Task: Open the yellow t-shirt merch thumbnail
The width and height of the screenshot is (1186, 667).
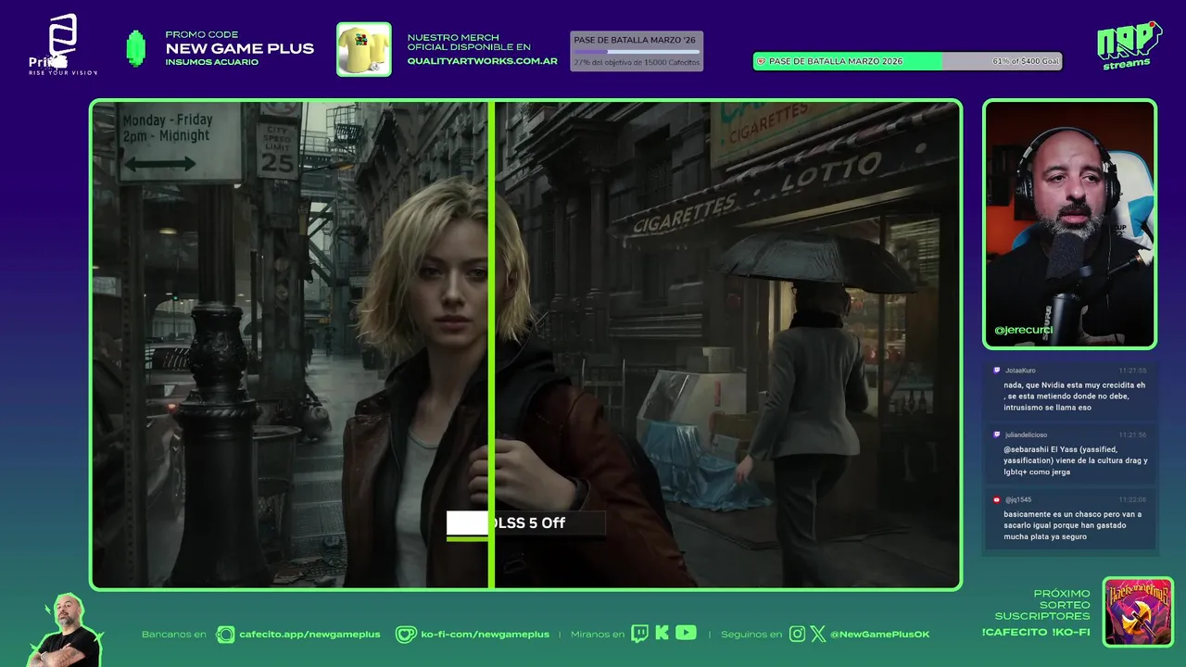Action: click(x=363, y=49)
